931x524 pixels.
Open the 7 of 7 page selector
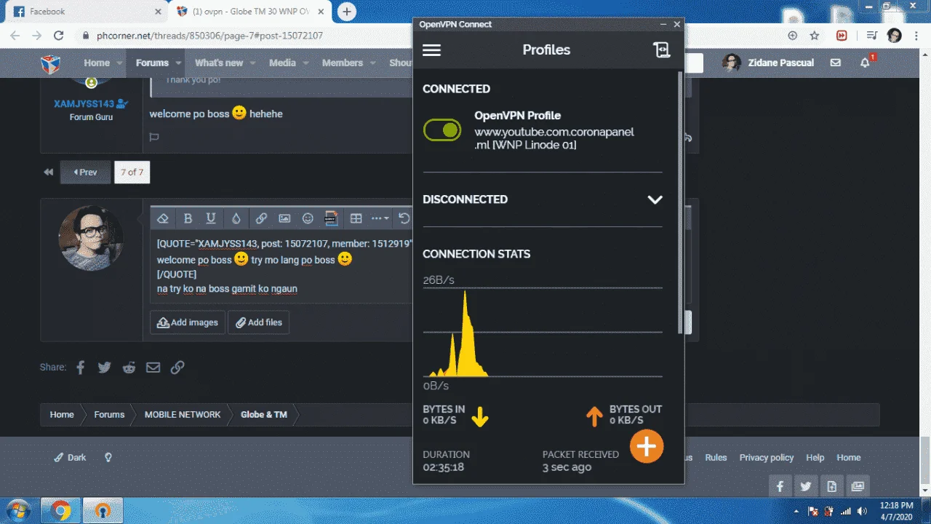[x=132, y=172]
